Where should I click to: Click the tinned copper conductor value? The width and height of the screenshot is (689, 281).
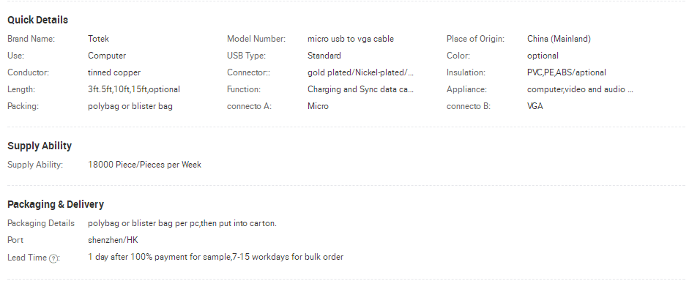[x=114, y=72]
